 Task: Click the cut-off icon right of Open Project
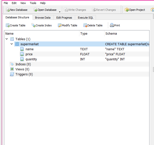click(x=152, y=10)
